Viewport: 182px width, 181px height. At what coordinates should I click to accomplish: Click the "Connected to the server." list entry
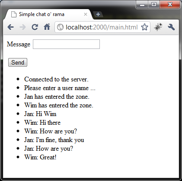pos(56,79)
